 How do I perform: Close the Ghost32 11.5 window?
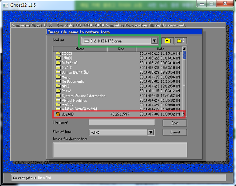225,4
